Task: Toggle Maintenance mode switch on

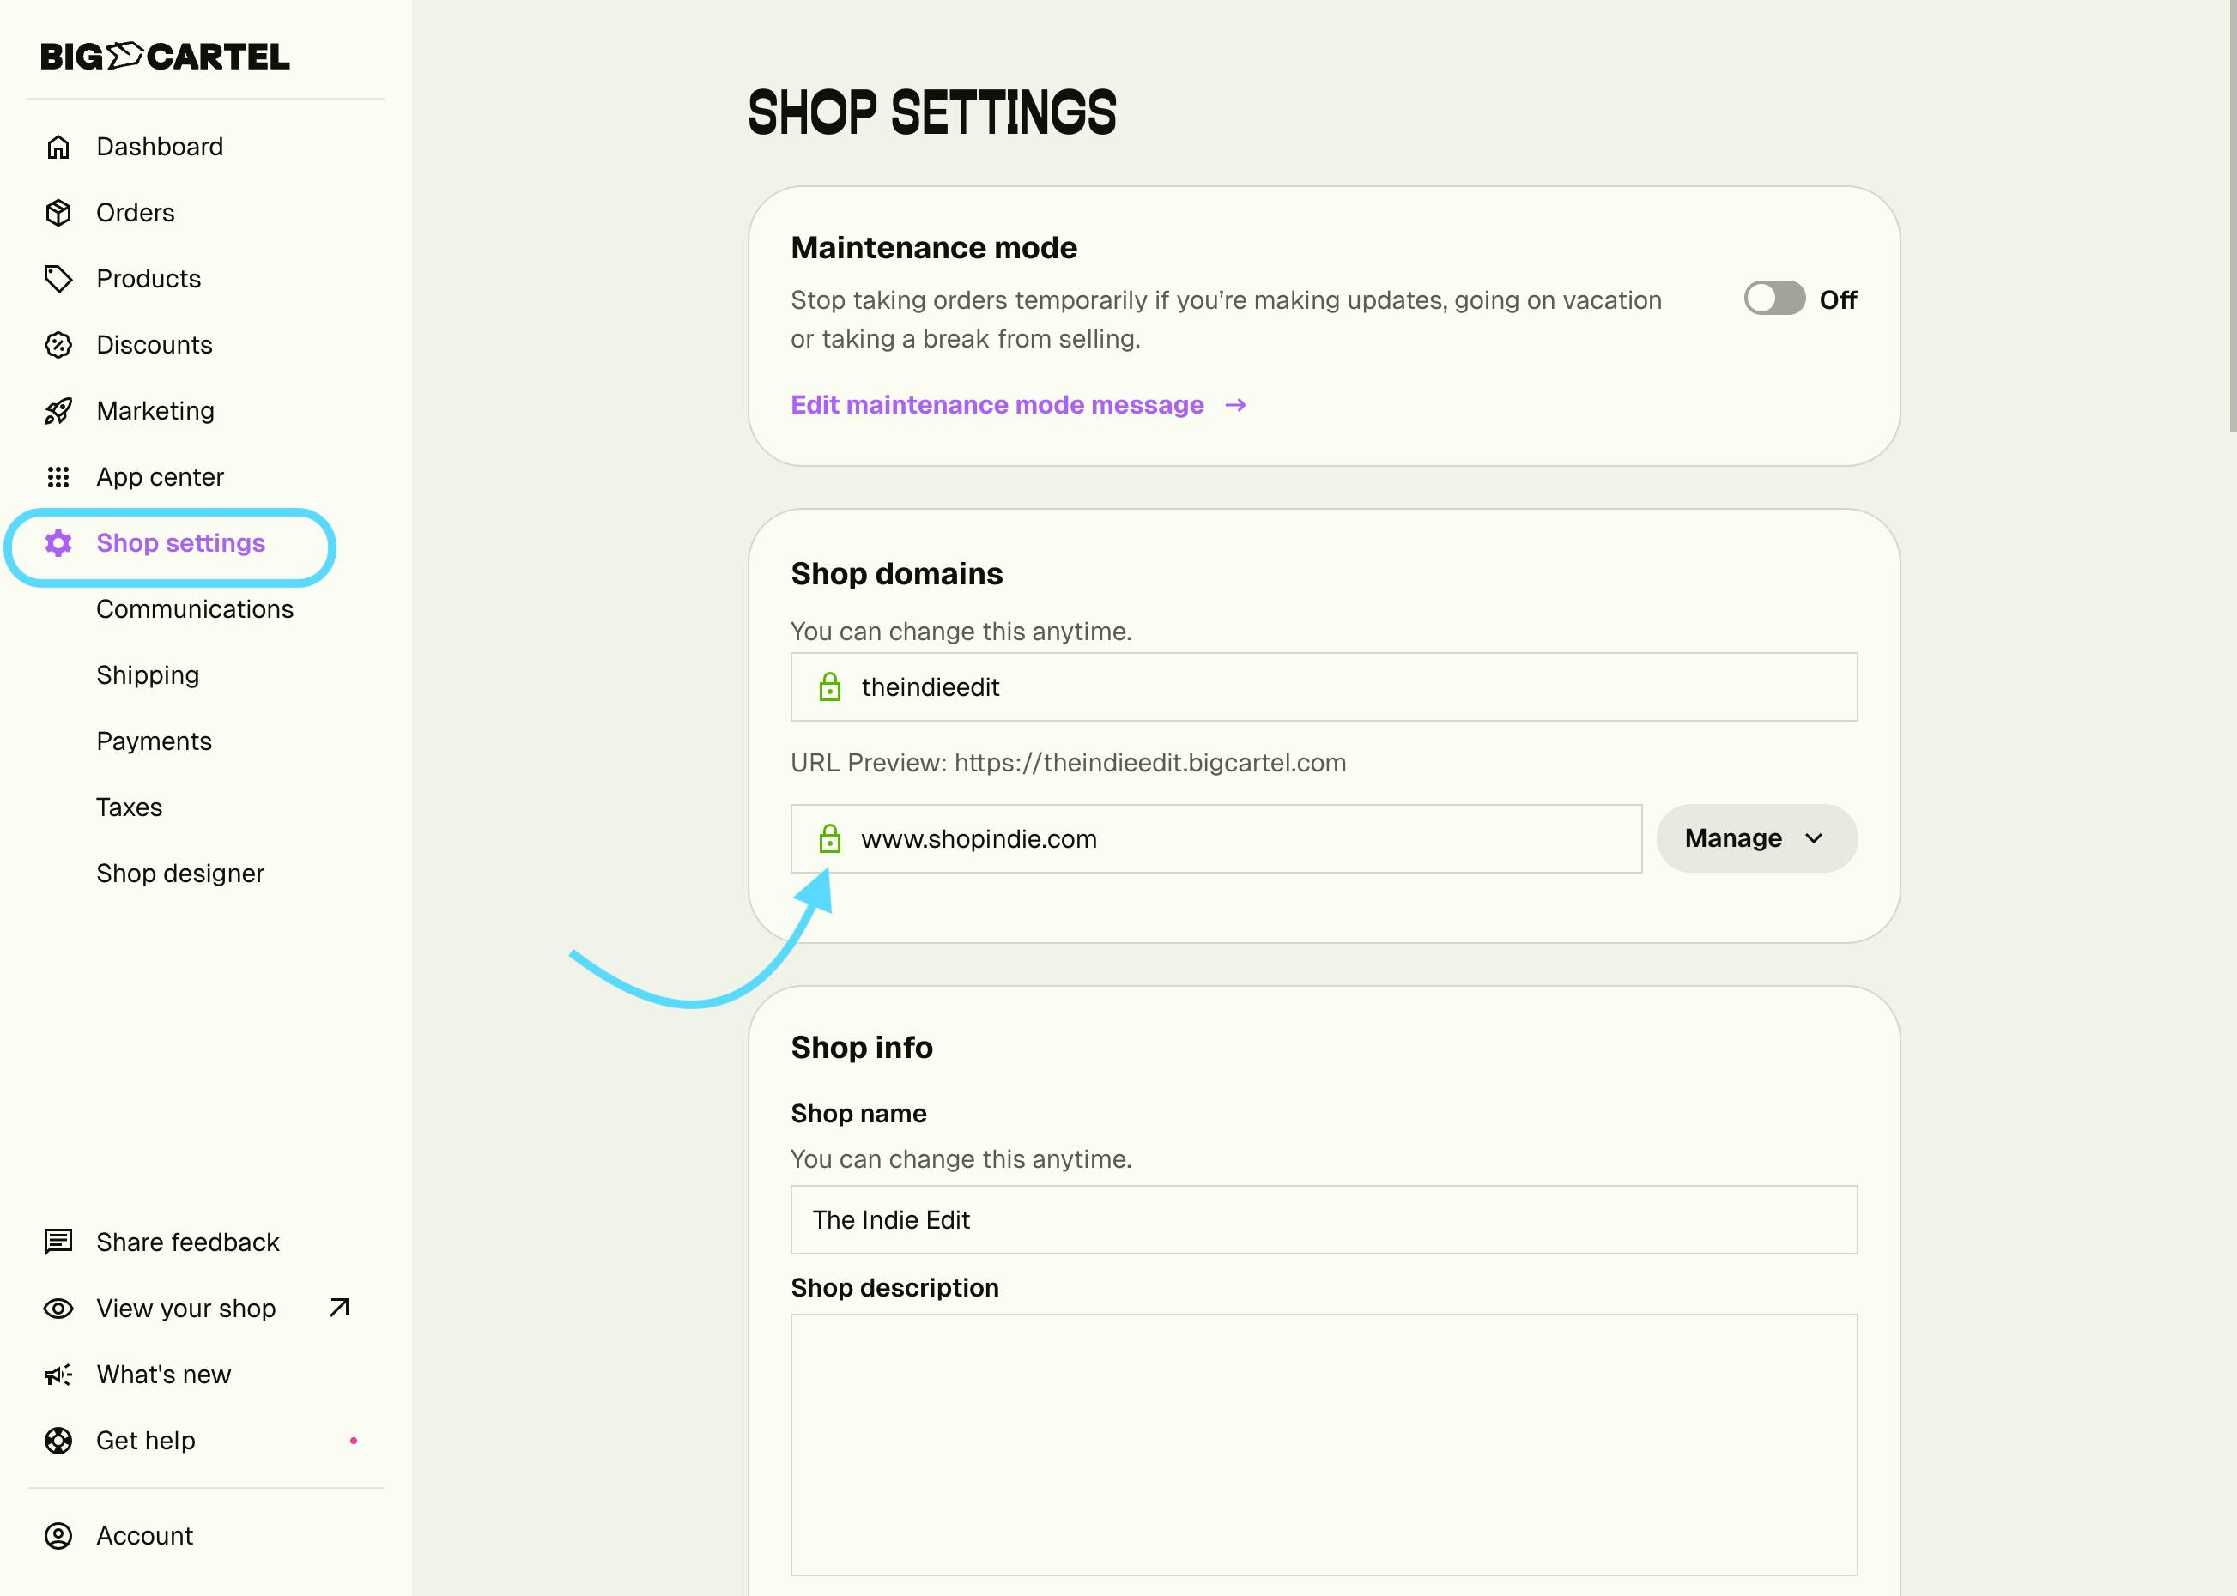Action: [1774, 299]
